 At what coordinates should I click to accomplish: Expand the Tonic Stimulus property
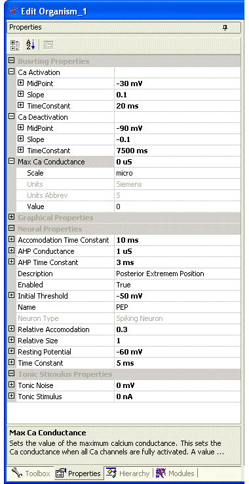(12, 396)
